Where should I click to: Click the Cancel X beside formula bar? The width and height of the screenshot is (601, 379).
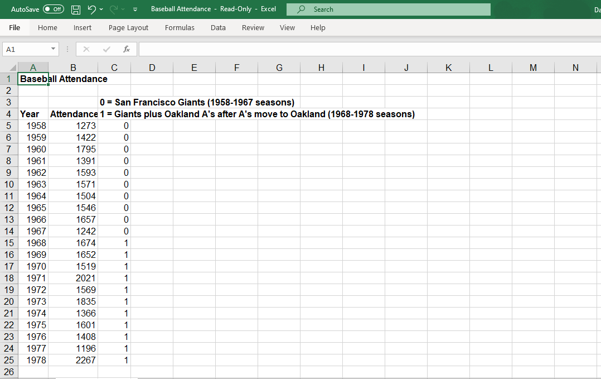86,49
